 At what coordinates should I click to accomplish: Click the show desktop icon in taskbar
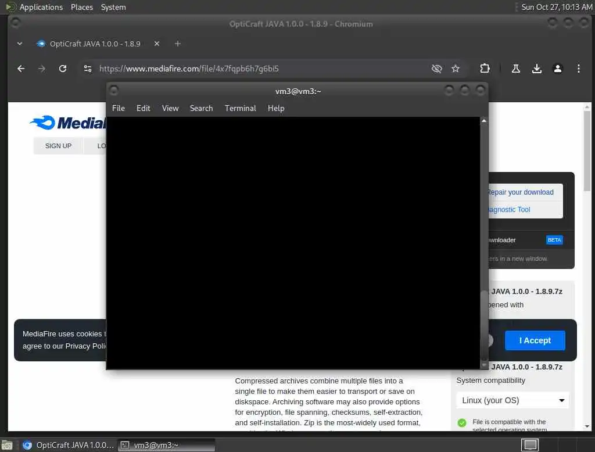pyautogui.click(x=7, y=445)
